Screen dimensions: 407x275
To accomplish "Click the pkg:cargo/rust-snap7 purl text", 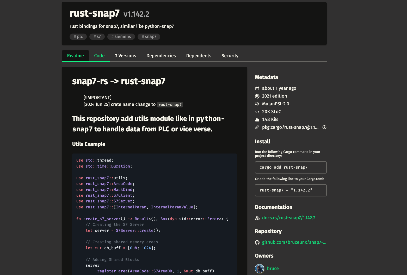I will pyautogui.click(x=290, y=127).
